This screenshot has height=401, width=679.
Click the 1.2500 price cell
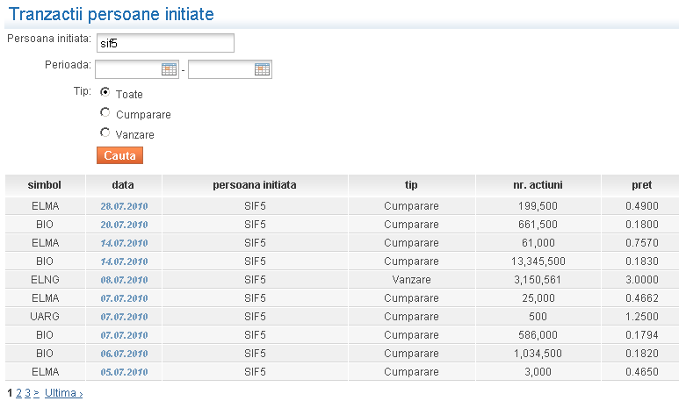642,317
